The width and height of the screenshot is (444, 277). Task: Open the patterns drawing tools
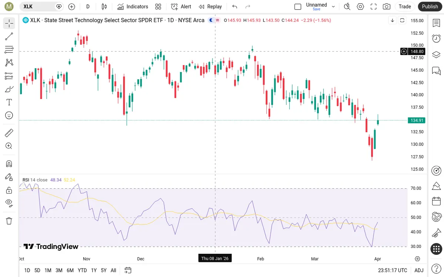tap(9, 63)
